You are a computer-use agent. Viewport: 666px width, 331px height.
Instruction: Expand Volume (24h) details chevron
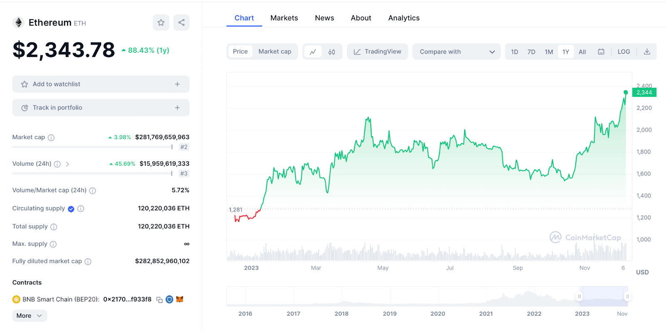point(67,164)
